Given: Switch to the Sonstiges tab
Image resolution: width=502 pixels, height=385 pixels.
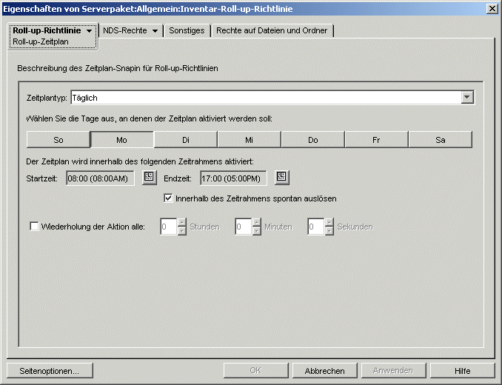Looking at the screenshot, I should (187, 31).
